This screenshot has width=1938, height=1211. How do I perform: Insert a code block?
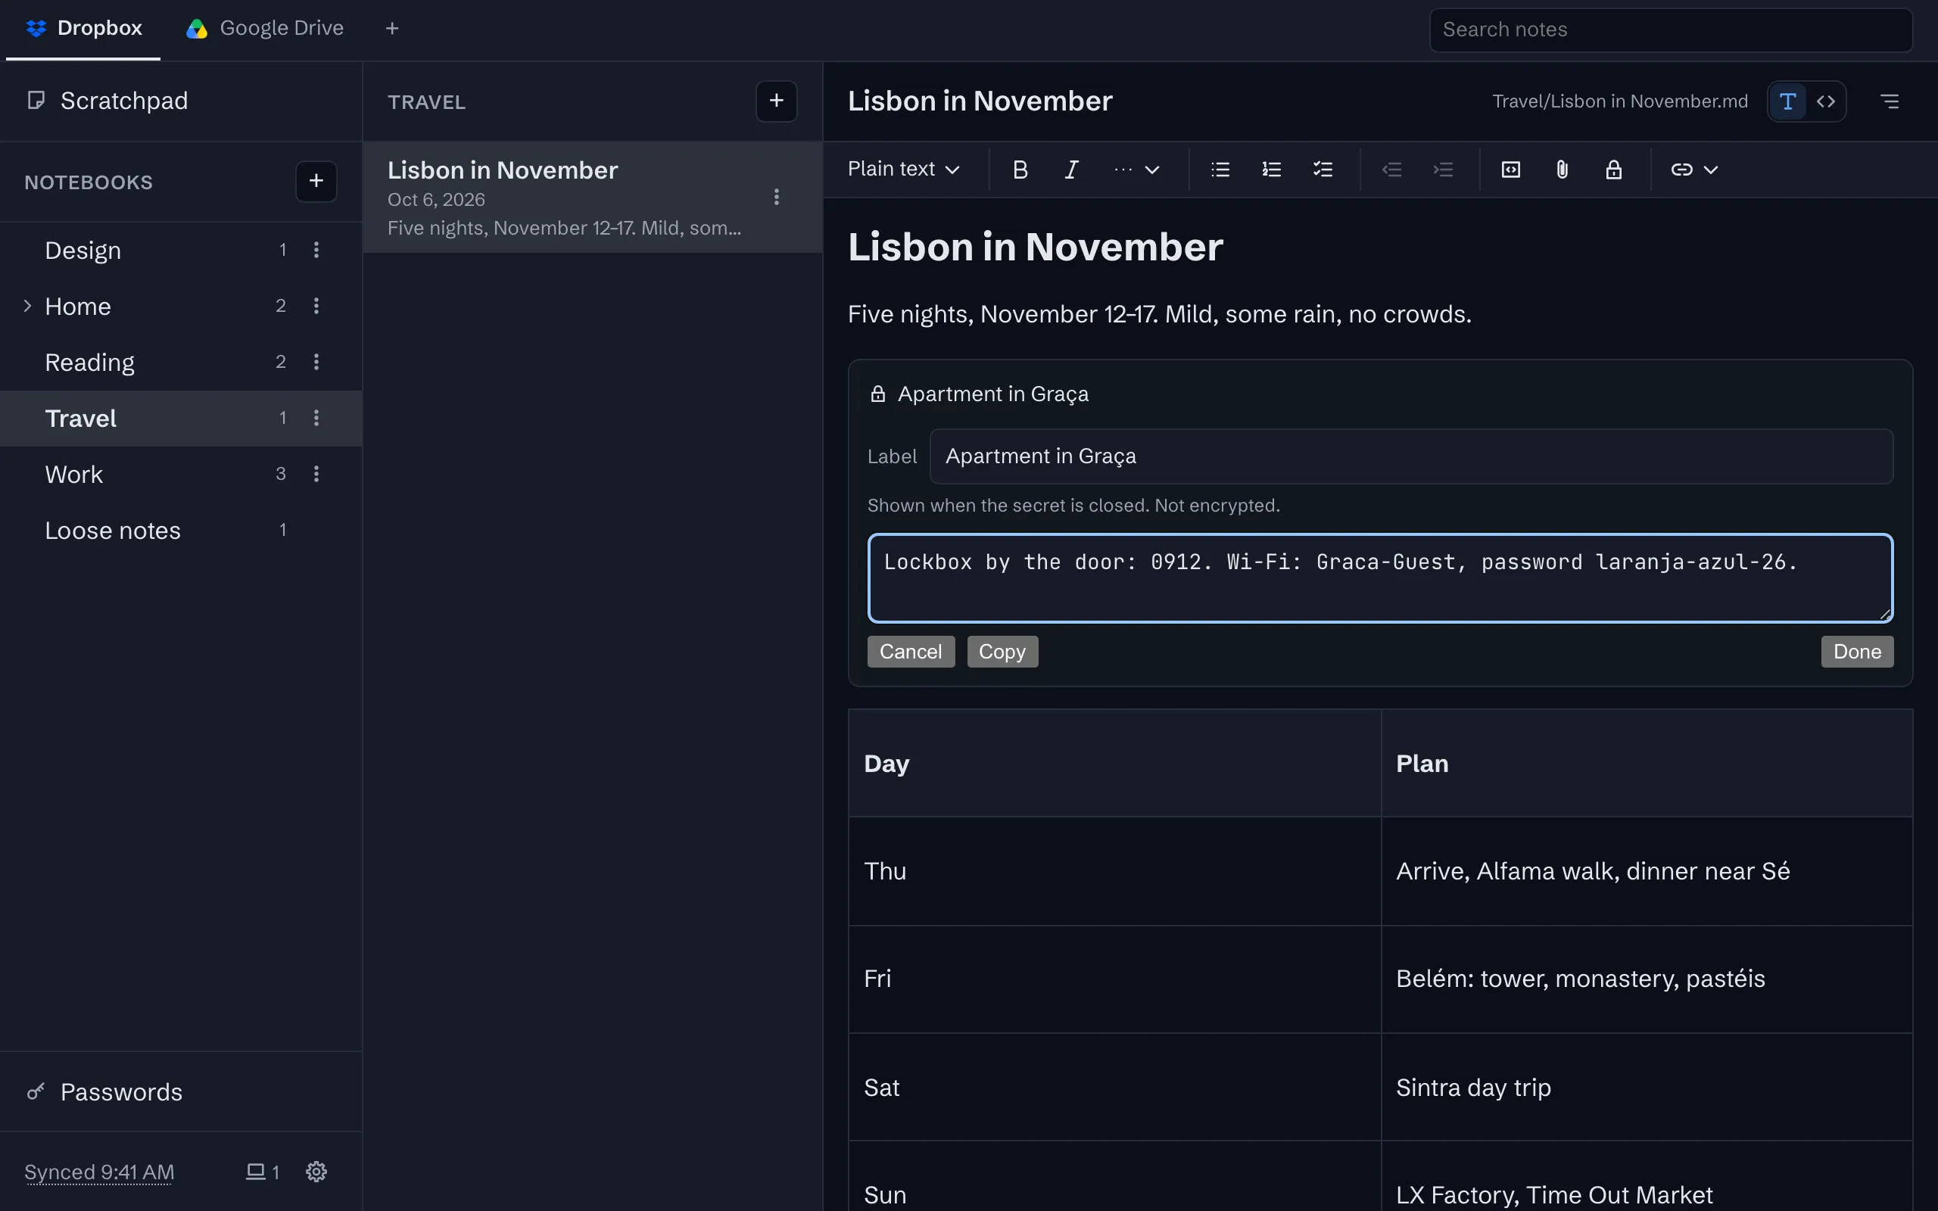coord(1510,169)
